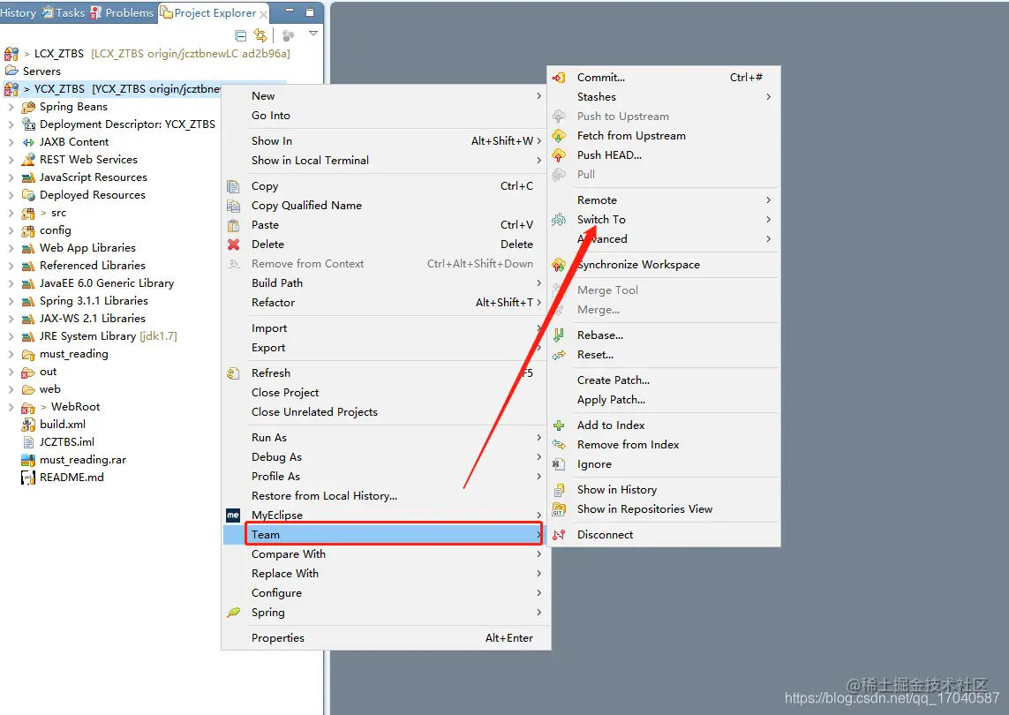1009x715 pixels.
Task: Click the red Delete X icon
Action: tap(233, 245)
